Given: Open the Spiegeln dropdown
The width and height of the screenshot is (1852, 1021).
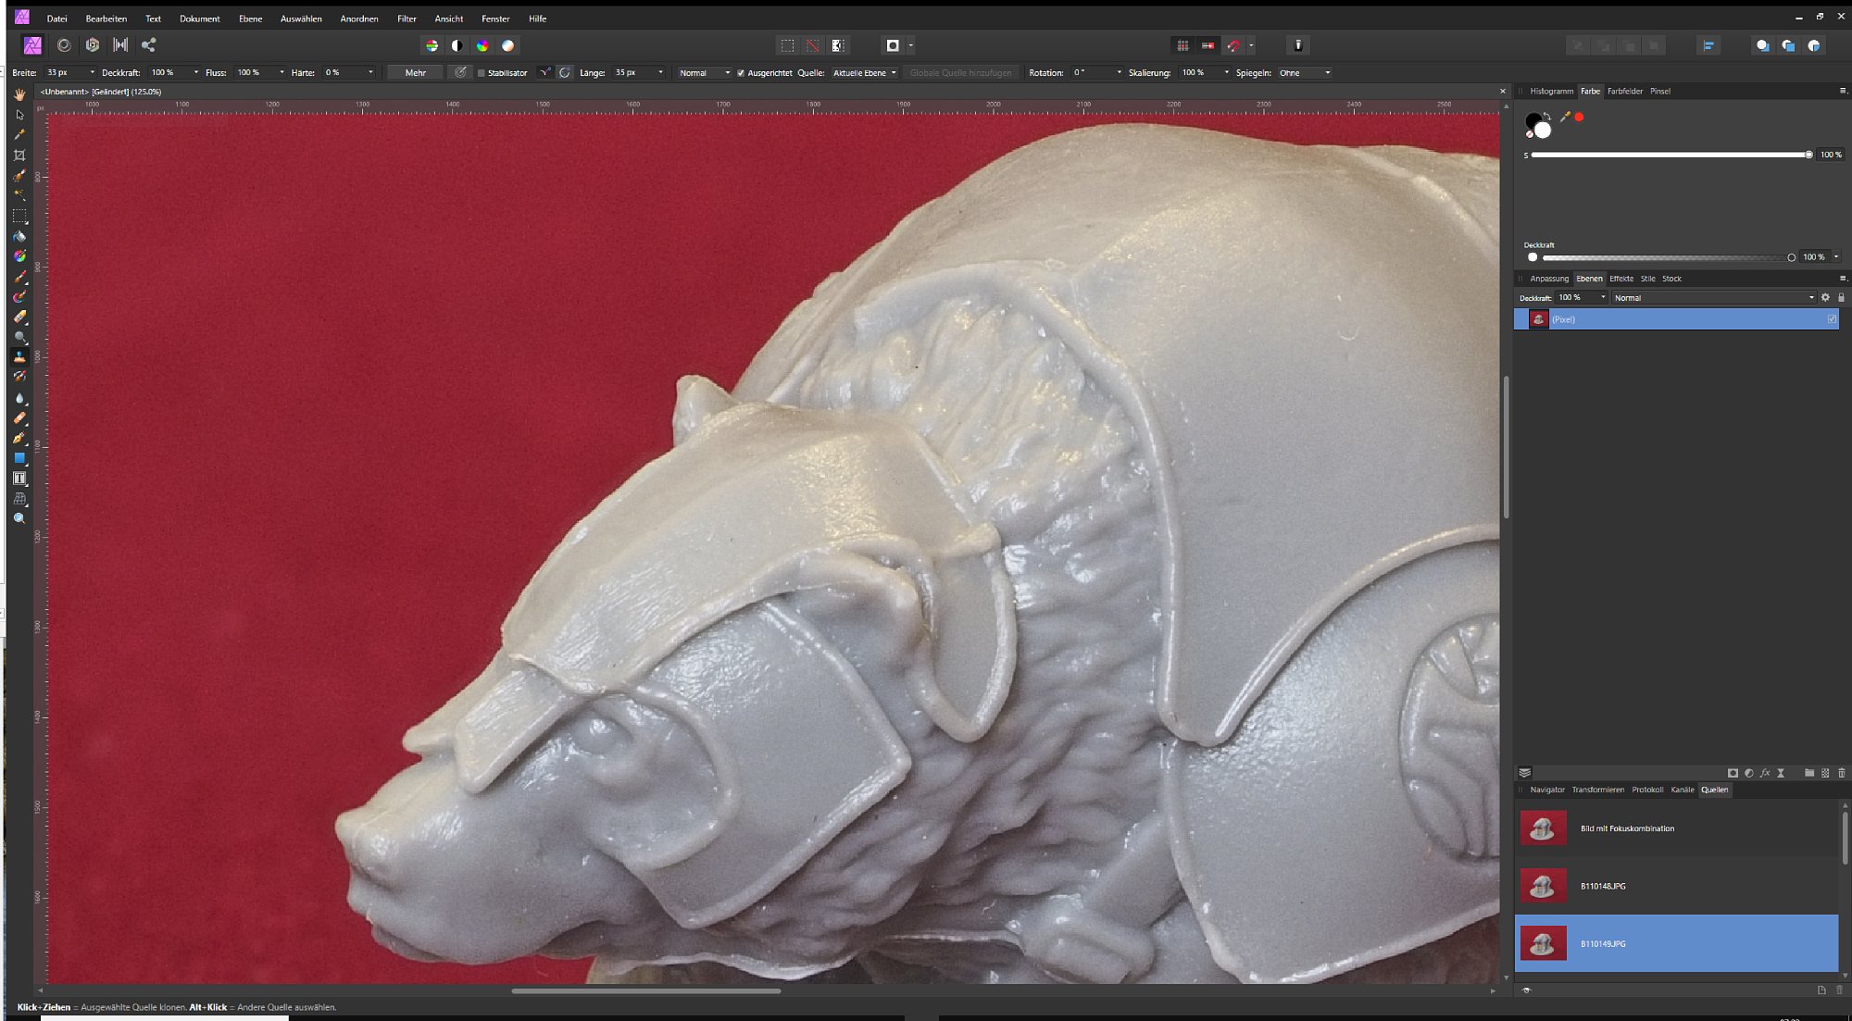Looking at the screenshot, I should pyautogui.click(x=1305, y=73).
